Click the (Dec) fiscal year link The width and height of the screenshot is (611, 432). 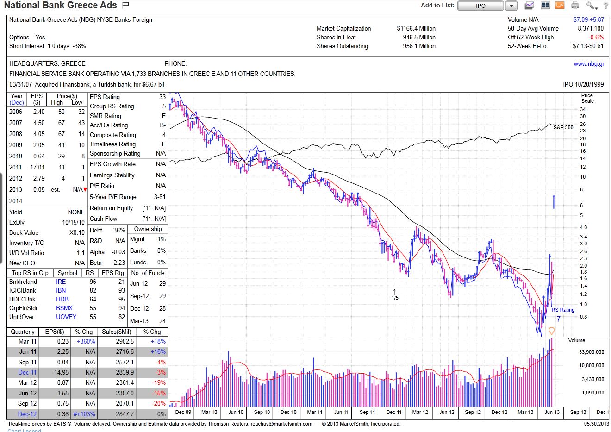17,102
